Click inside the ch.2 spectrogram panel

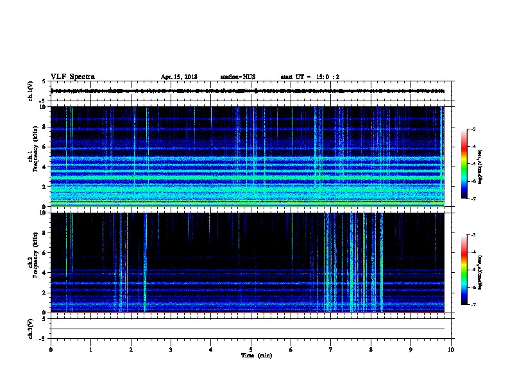[248, 263]
